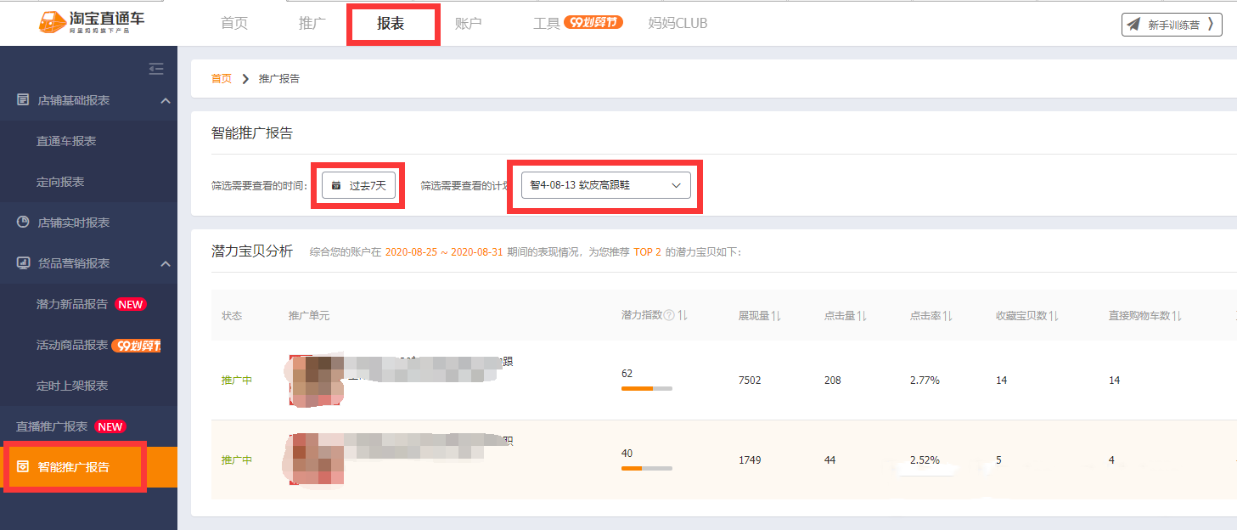Click the sidebar collapse icon
Image resolution: width=1237 pixels, height=530 pixels.
coord(155,69)
